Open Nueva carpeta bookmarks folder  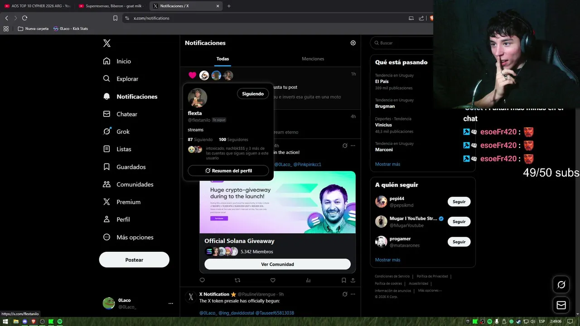tap(33, 29)
